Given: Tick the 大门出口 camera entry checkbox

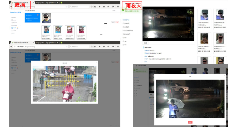Looking at the screenshot, I should click(123, 27).
